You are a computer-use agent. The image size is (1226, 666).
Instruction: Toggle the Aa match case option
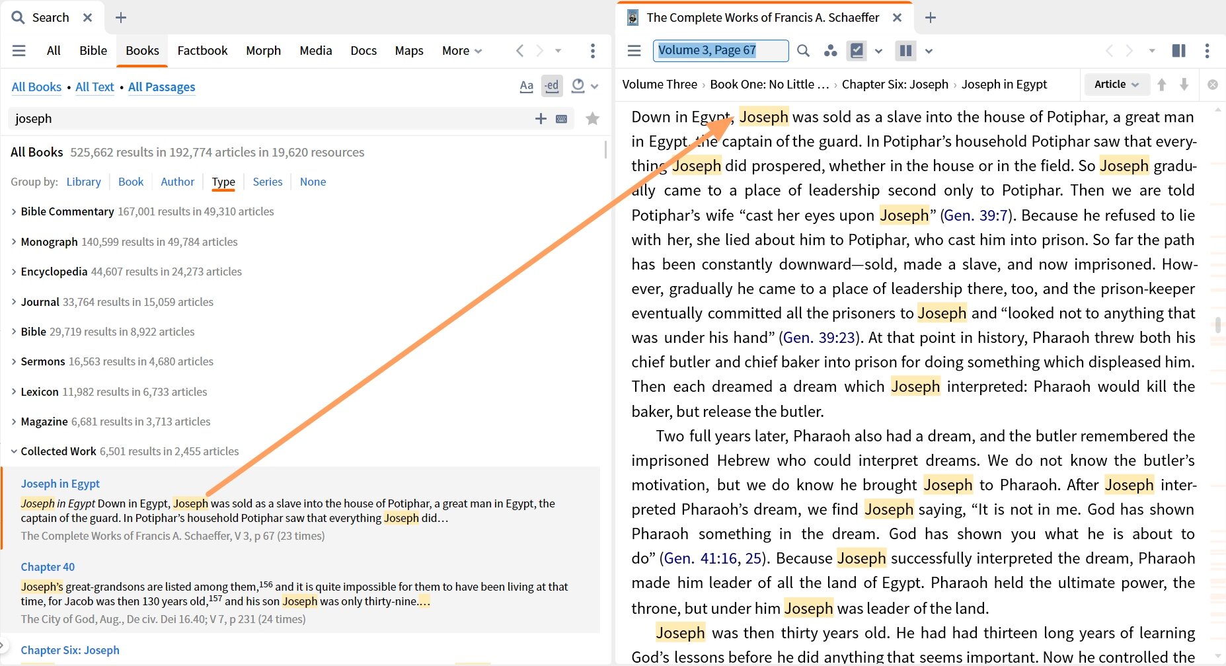pyautogui.click(x=526, y=86)
